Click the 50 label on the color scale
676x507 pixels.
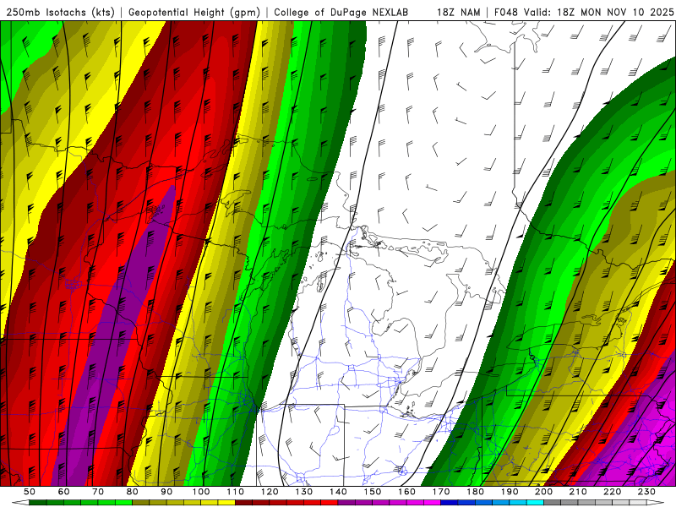(30, 492)
